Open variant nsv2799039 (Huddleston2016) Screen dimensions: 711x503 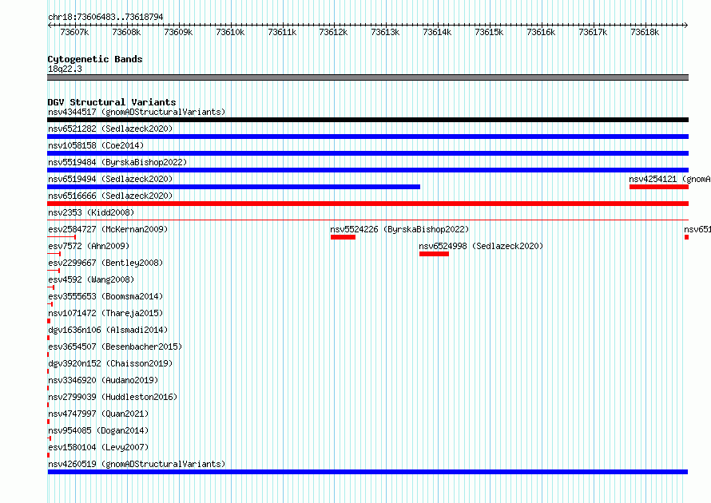click(x=113, y=397)
